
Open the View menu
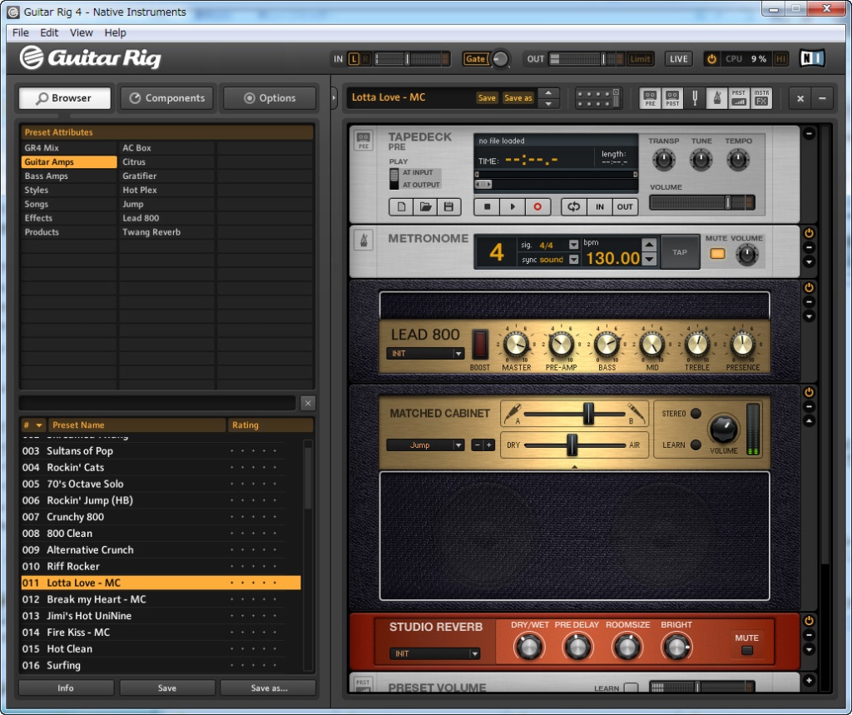81,32
